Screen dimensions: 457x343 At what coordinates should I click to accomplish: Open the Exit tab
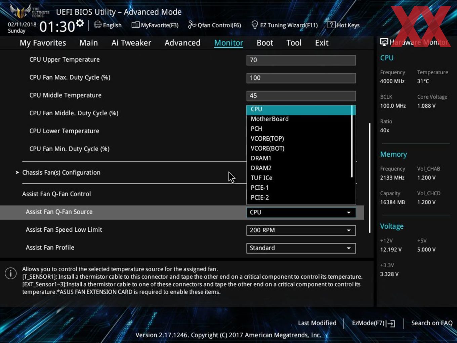322,43
